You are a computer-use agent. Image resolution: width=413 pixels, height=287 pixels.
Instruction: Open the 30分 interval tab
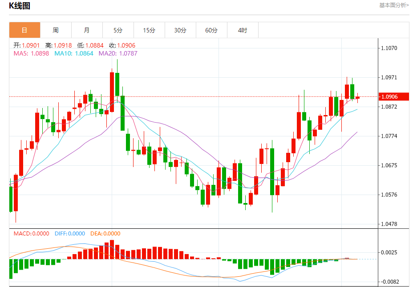(180, 30)
